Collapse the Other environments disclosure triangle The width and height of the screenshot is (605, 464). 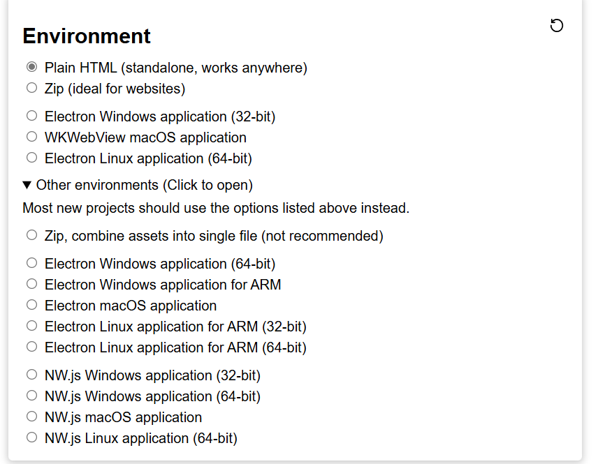(x=27, y=186)
